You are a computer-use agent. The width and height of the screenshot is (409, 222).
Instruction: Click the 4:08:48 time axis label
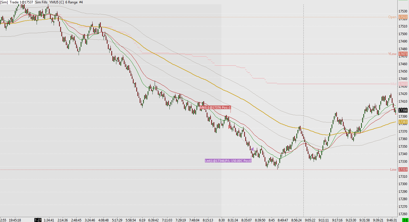click(104, 220)
